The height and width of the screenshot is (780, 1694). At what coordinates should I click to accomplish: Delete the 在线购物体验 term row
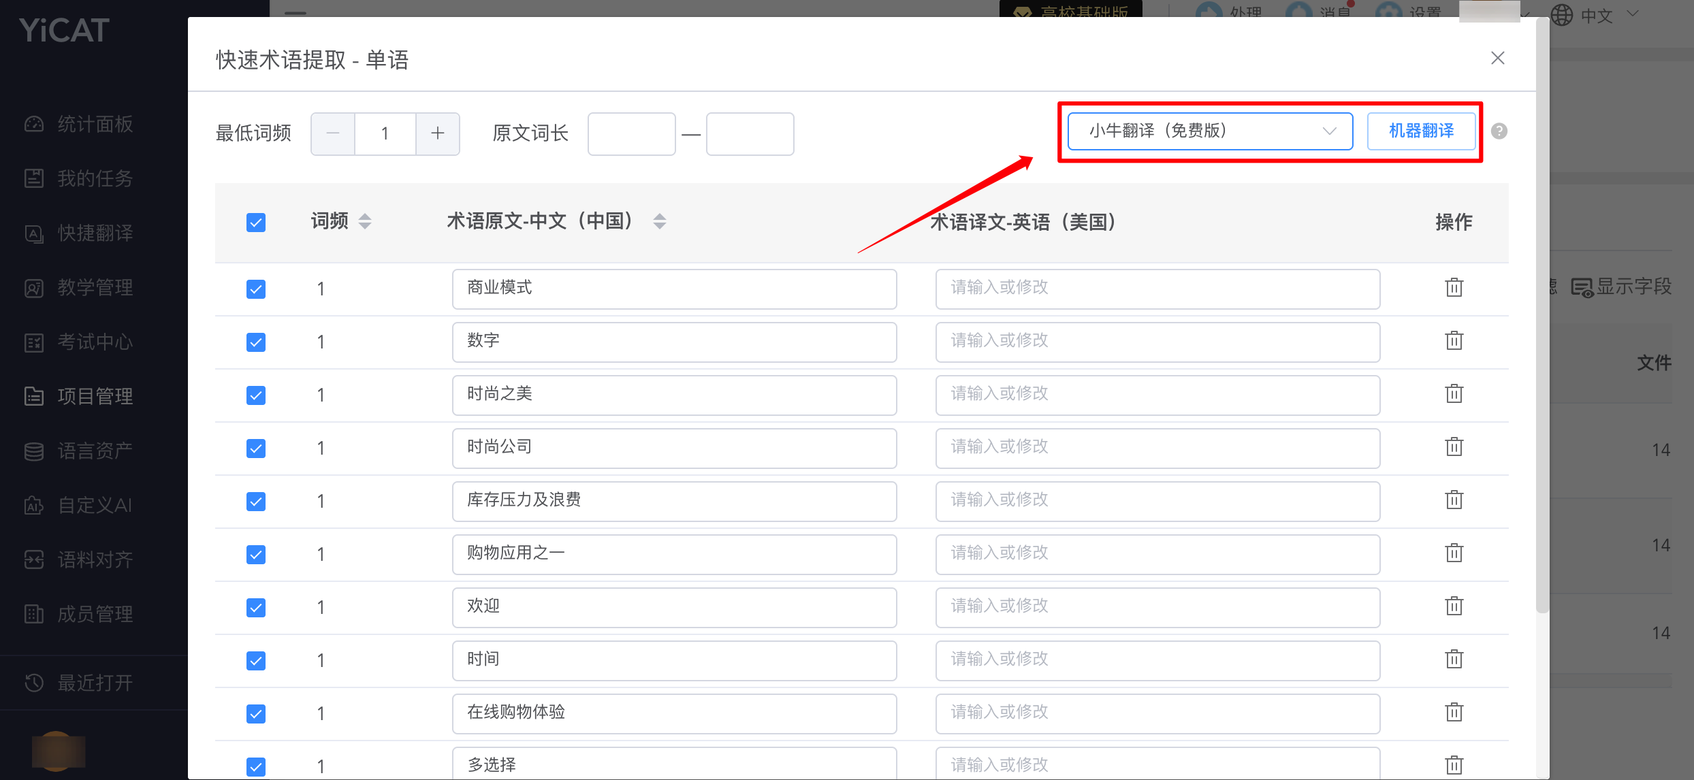click(1454, 713)
